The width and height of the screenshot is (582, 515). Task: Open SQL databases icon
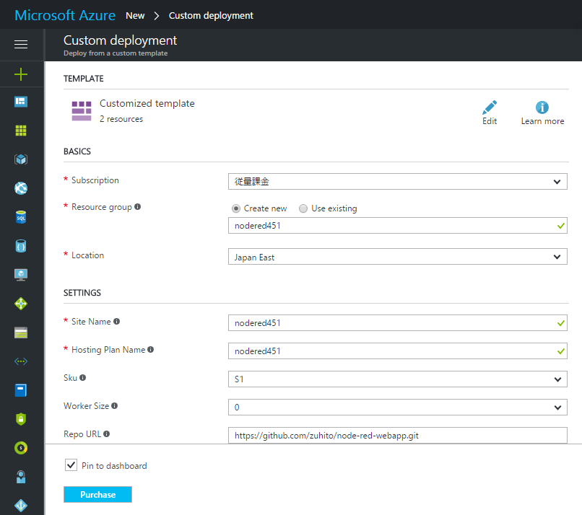pyautogui.click(x=21, y=217)
